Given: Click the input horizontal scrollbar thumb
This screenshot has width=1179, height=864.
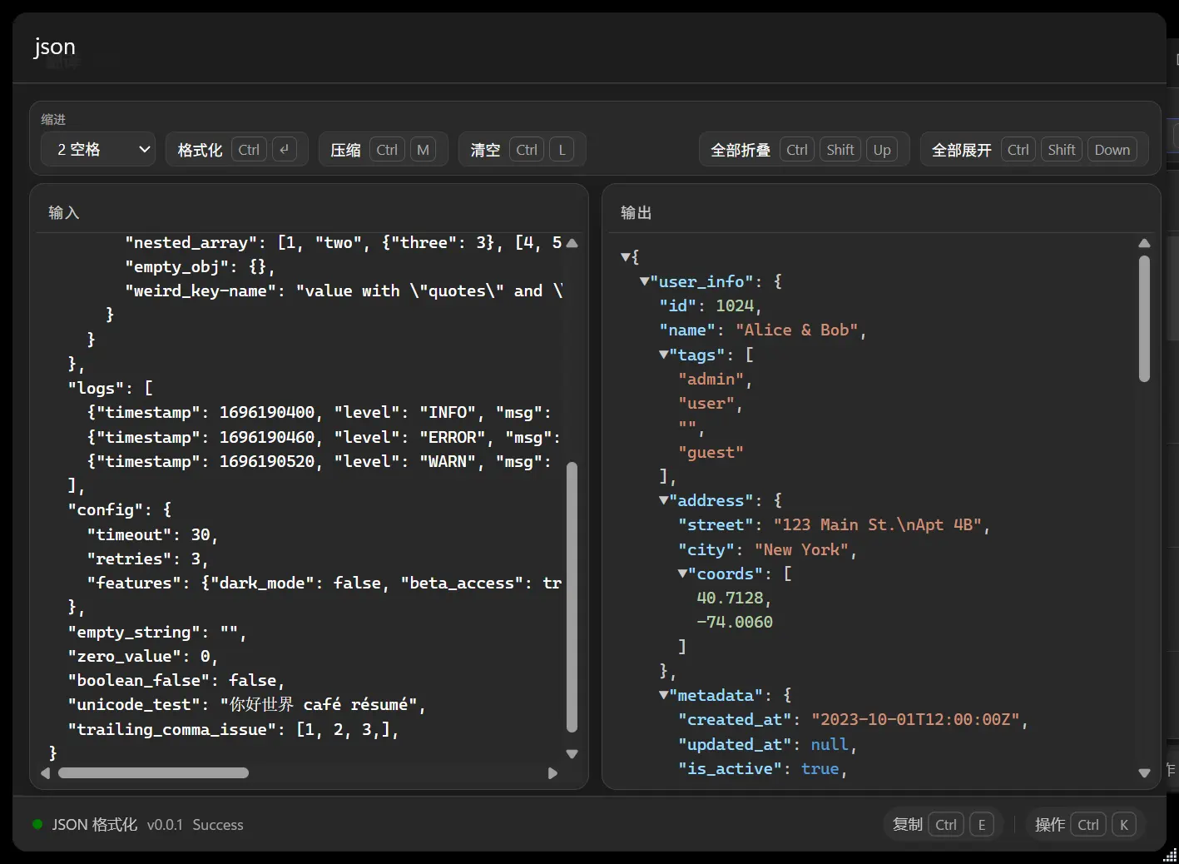Looking at the screenshot, I should point(153,773).
